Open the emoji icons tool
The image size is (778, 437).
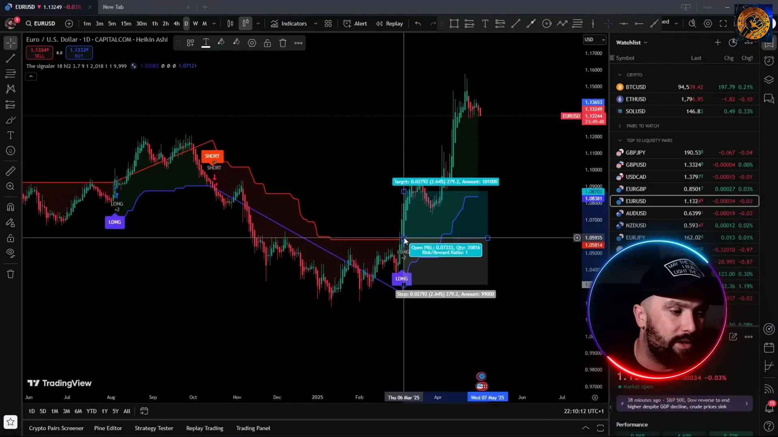(x=11, y=151)
